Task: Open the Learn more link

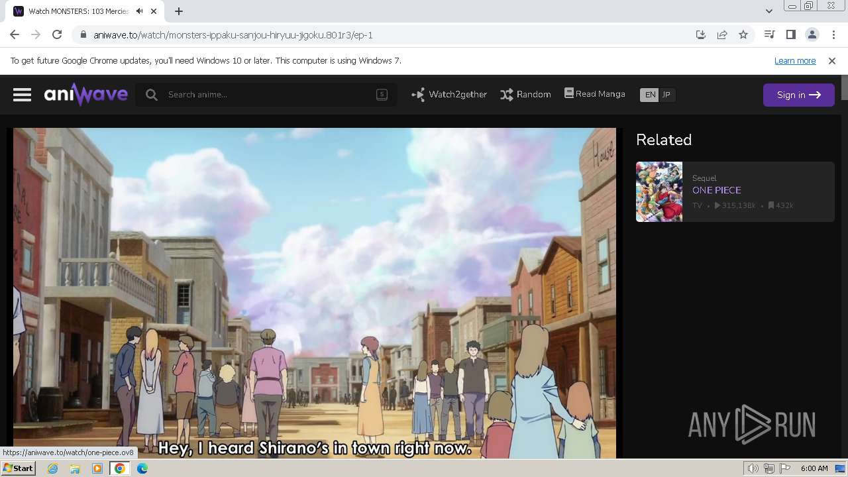Action: [x=795, y=60]
